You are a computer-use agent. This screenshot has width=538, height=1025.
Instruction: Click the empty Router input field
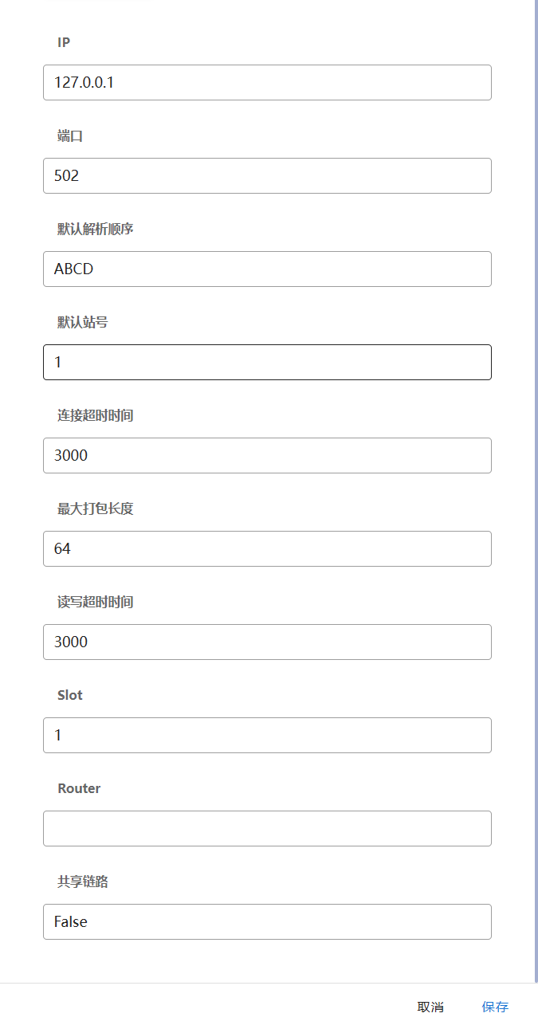click(x=267, y=828)
